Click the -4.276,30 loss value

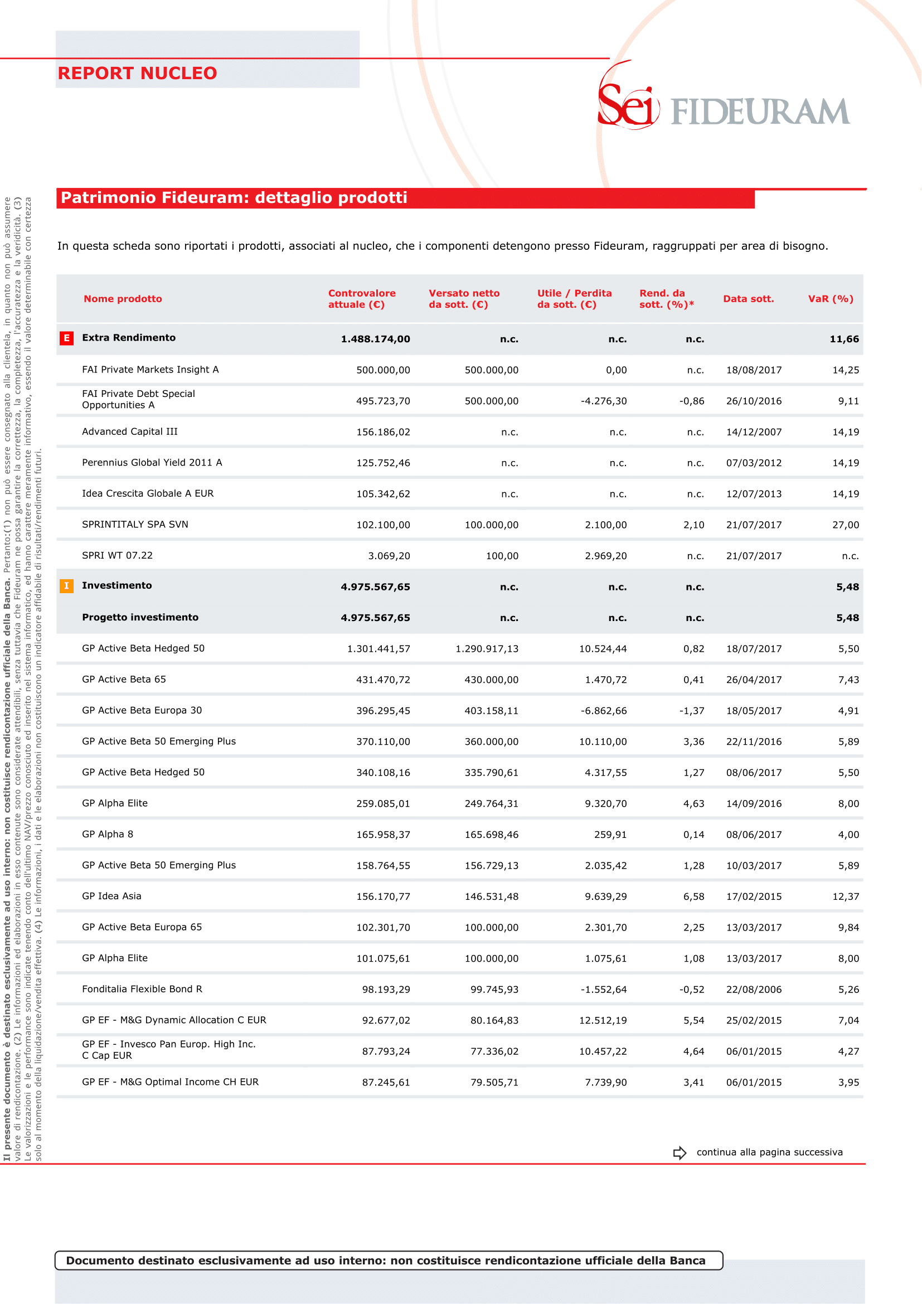click(604, 401)
